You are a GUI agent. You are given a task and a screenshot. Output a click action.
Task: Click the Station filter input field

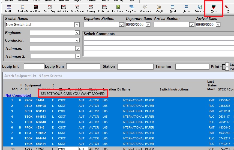[x=135, y=67]
